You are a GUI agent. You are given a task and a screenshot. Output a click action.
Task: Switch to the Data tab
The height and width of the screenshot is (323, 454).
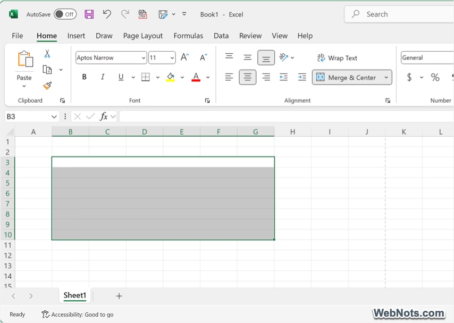pos(221,36)
